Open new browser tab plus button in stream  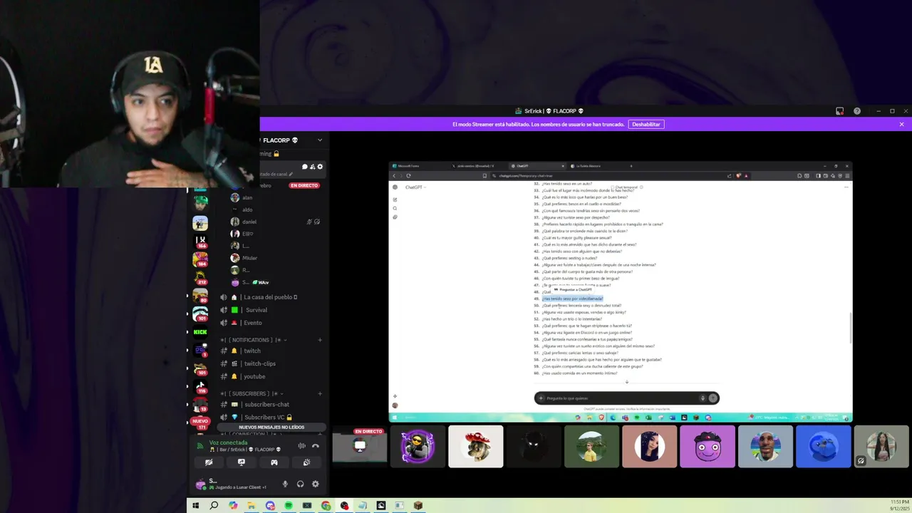(x=631, y=166)
